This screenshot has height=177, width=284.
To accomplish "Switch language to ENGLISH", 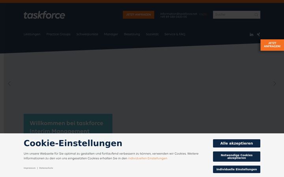I will pyautogui.click(x=203, y=15).
